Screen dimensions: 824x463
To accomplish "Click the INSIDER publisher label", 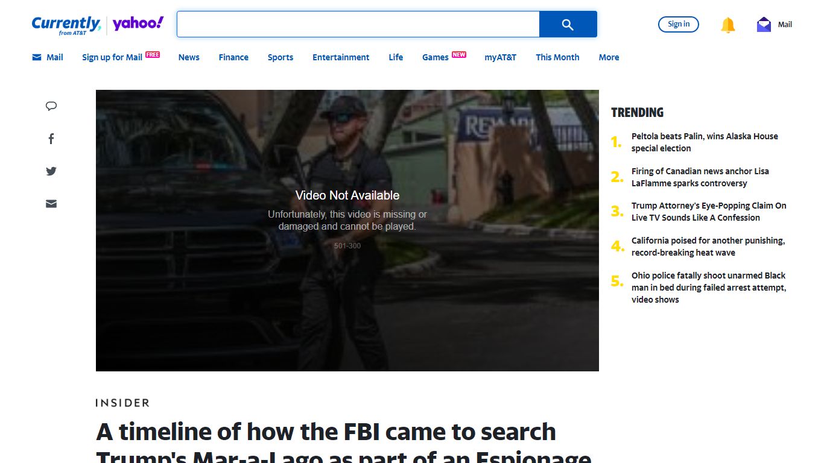I will point(122,403).
